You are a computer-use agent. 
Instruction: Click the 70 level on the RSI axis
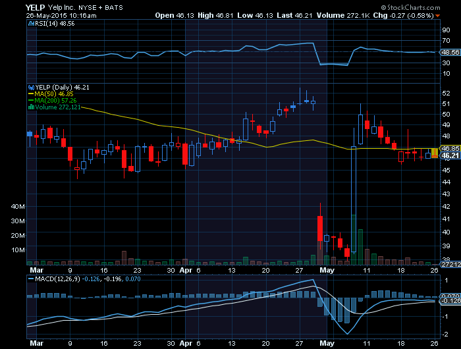click(446, 41)
